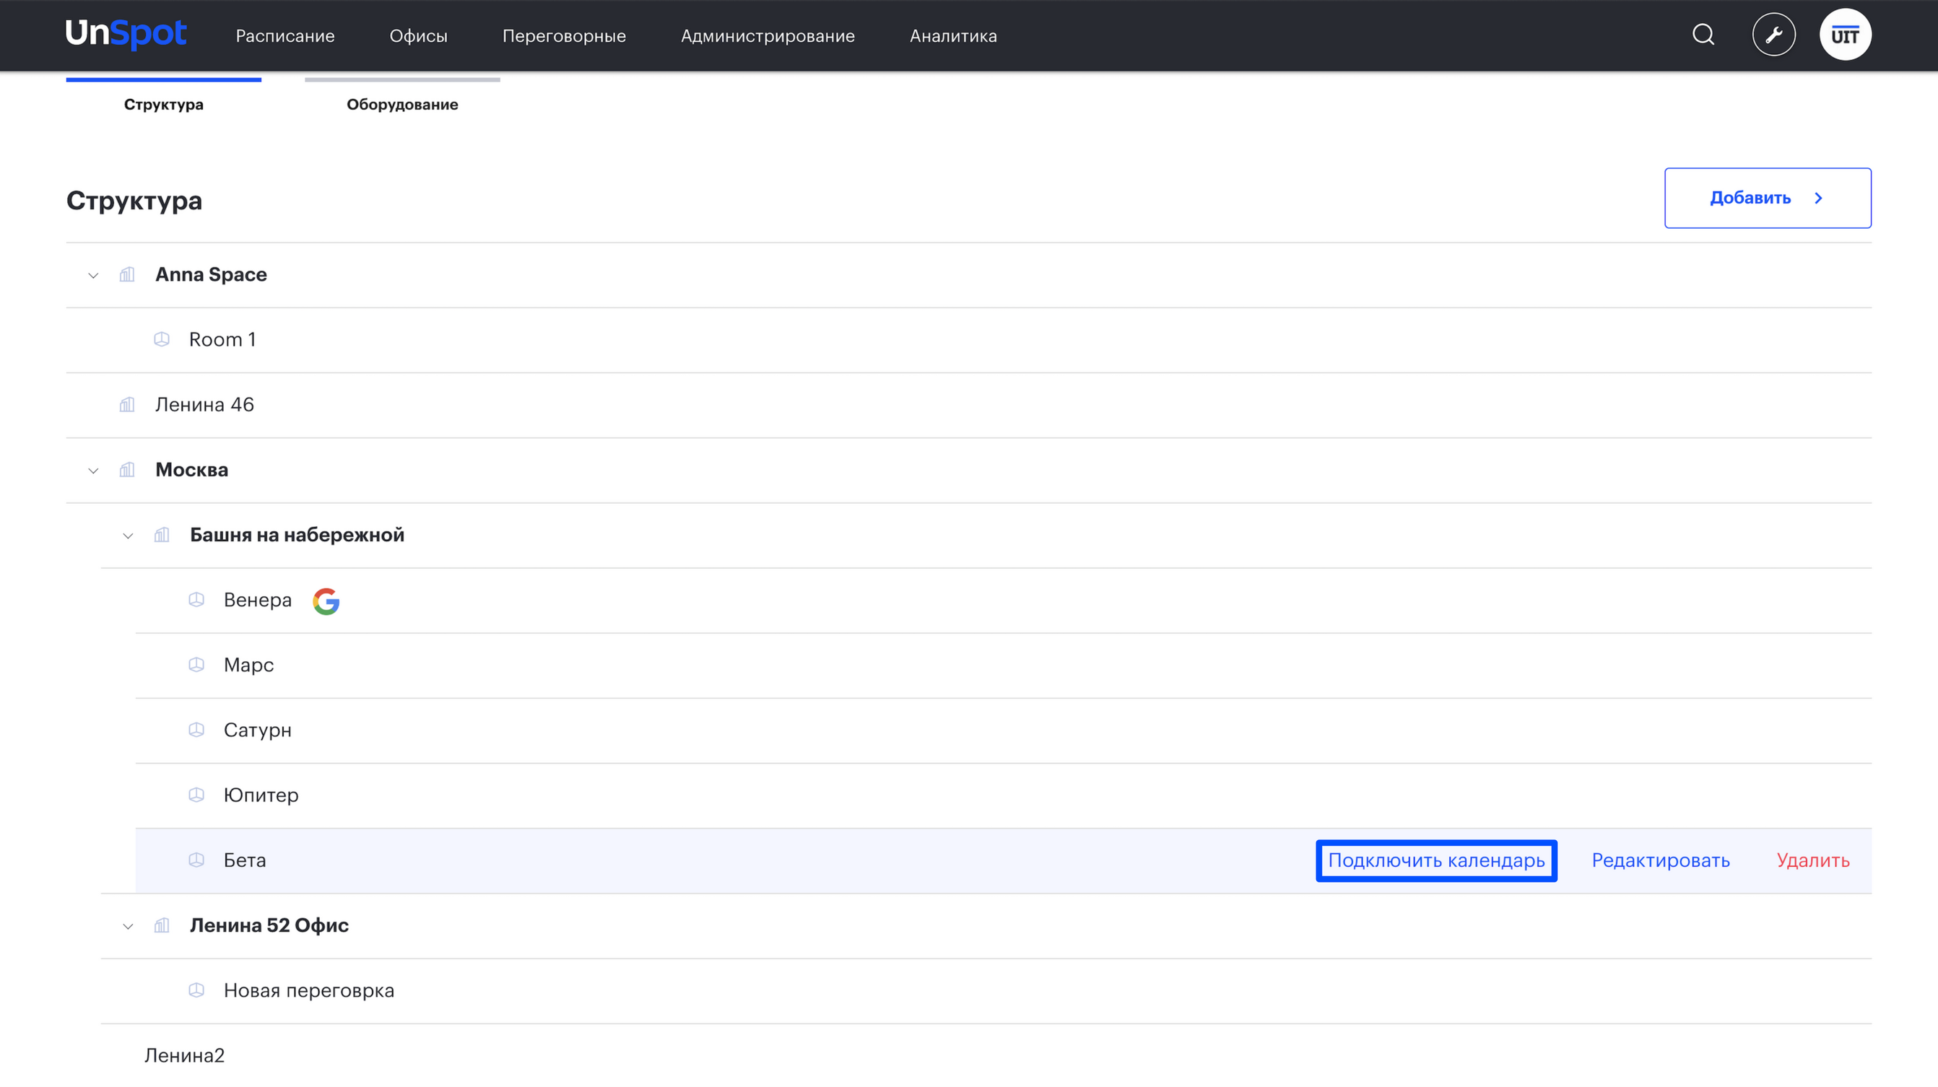Click Google calendar icon next to Венера
1938x1087 pixels.
coord(326,601)
